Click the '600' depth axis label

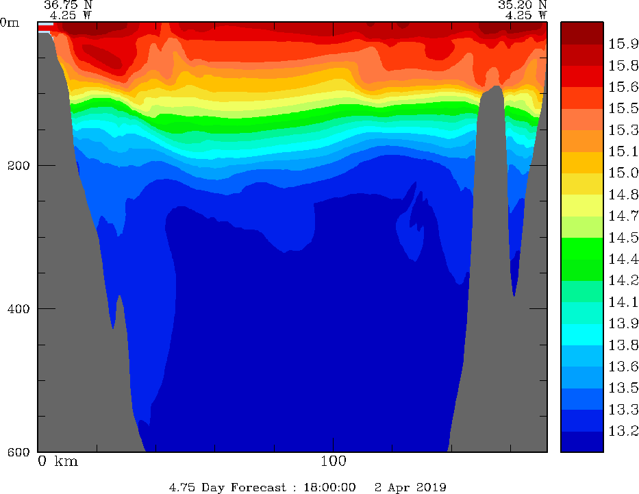[18, 452]
